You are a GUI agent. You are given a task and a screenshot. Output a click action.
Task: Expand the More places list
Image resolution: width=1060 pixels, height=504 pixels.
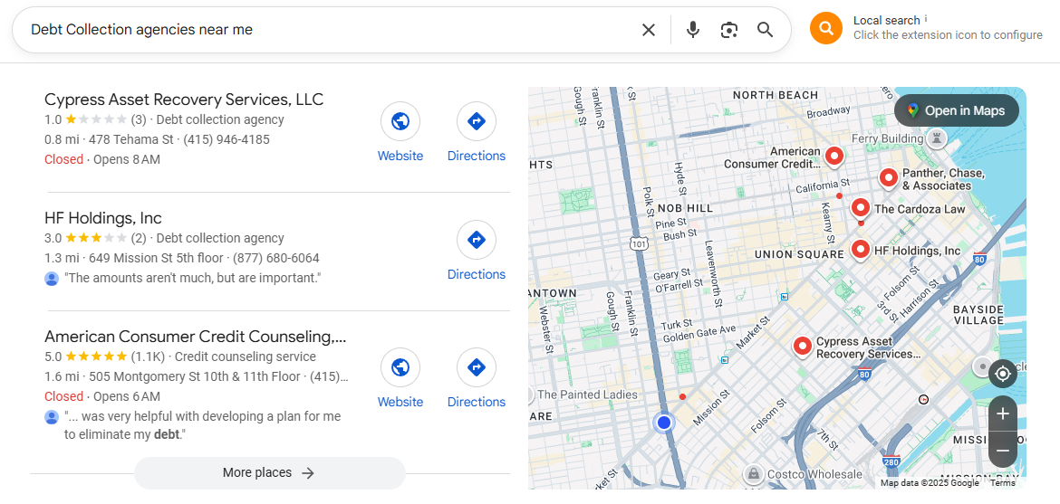tap(269, 472)
